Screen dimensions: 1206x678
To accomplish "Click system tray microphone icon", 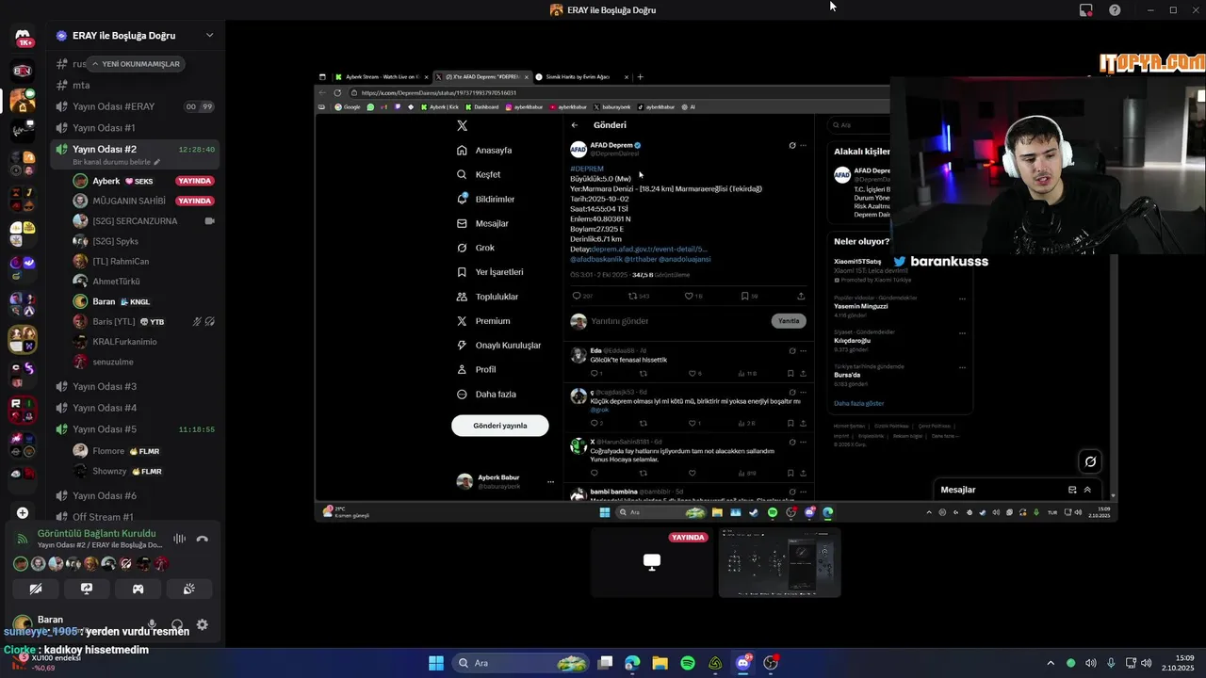I will (1111, 663).
